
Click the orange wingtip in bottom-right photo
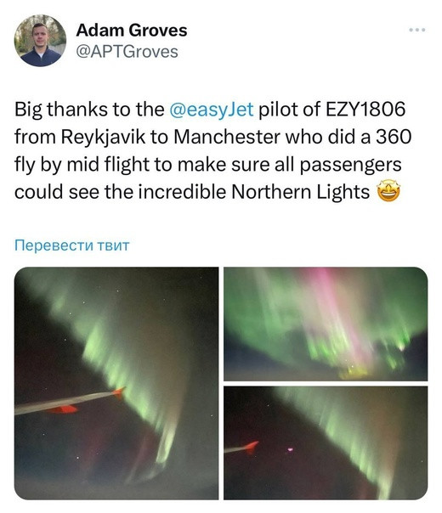coord(252,446)
